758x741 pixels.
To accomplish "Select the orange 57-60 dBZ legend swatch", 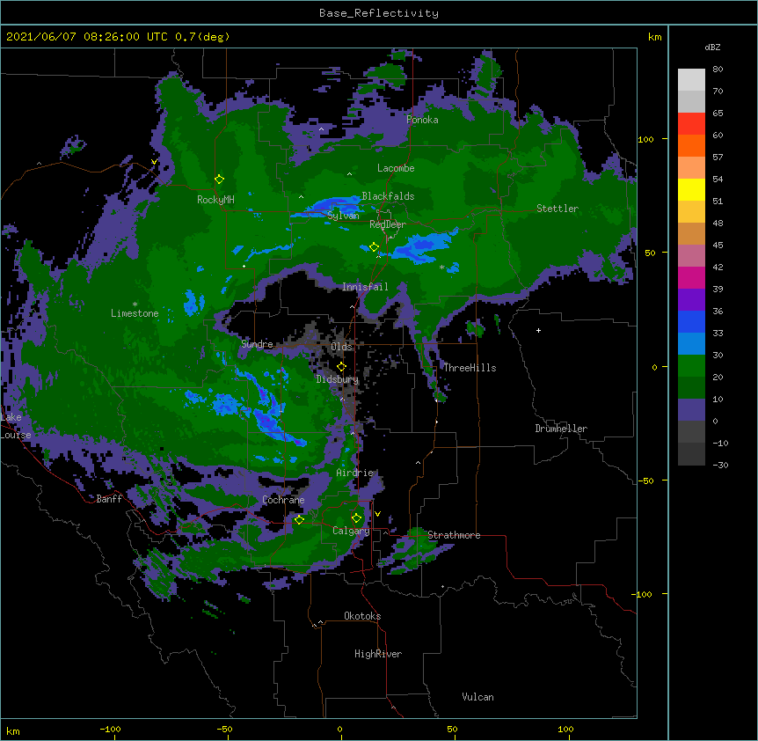I will (x=691, y=145).
